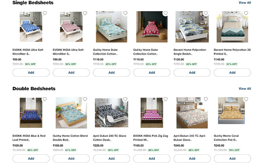
Task: Wishlist the blue EVOKK INDIA Ultra Soft bedsheet
Action: click(x=44, y=13)
